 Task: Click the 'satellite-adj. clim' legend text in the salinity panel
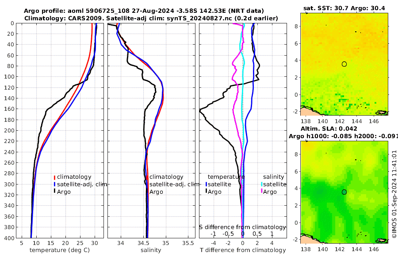pyautogui.click(x=174, y=184)
